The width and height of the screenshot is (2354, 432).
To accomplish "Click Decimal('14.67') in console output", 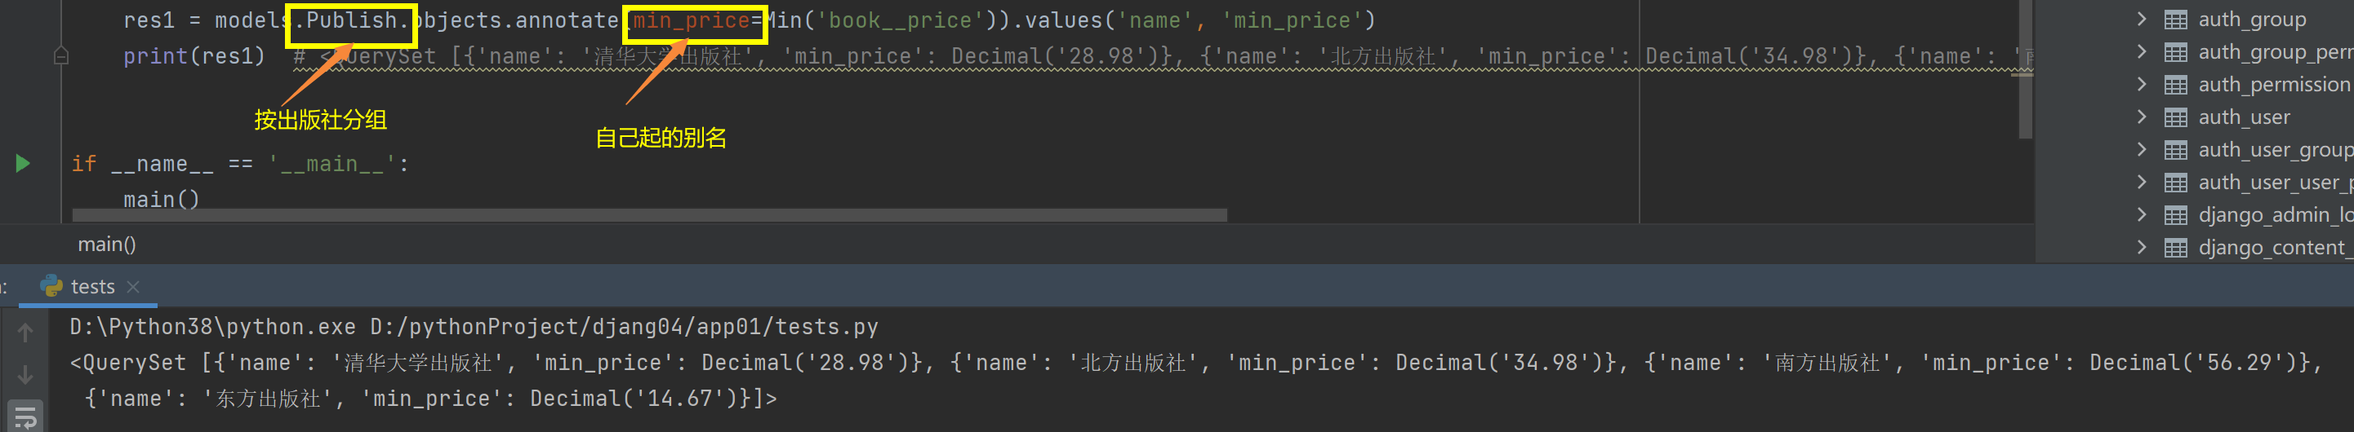I will pyautogui.click(x=642, y=399).
